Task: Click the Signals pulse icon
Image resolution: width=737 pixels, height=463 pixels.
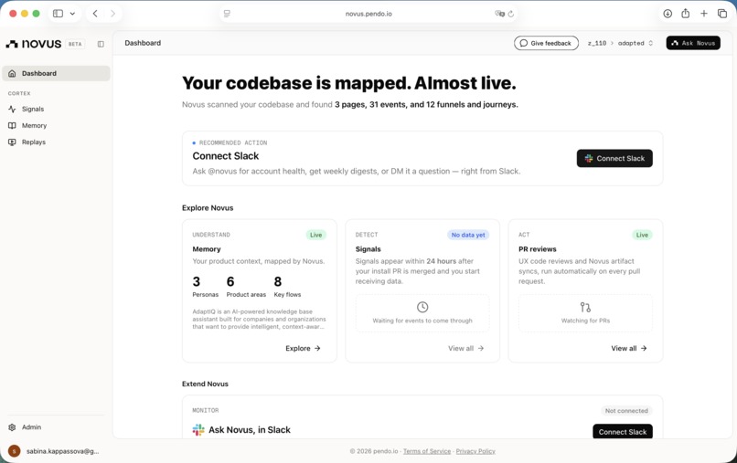Action: (12, 109)
